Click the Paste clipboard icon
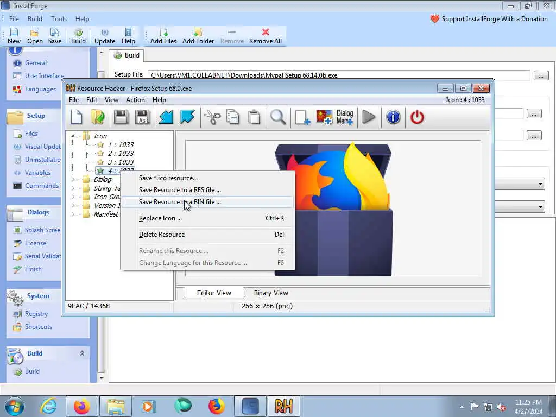Image resolution: width=556 pixels, height=417 pixels. (x=254, y=117)
